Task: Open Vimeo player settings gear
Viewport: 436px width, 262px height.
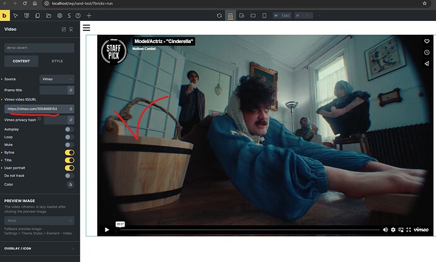Action: coord(393,230)
